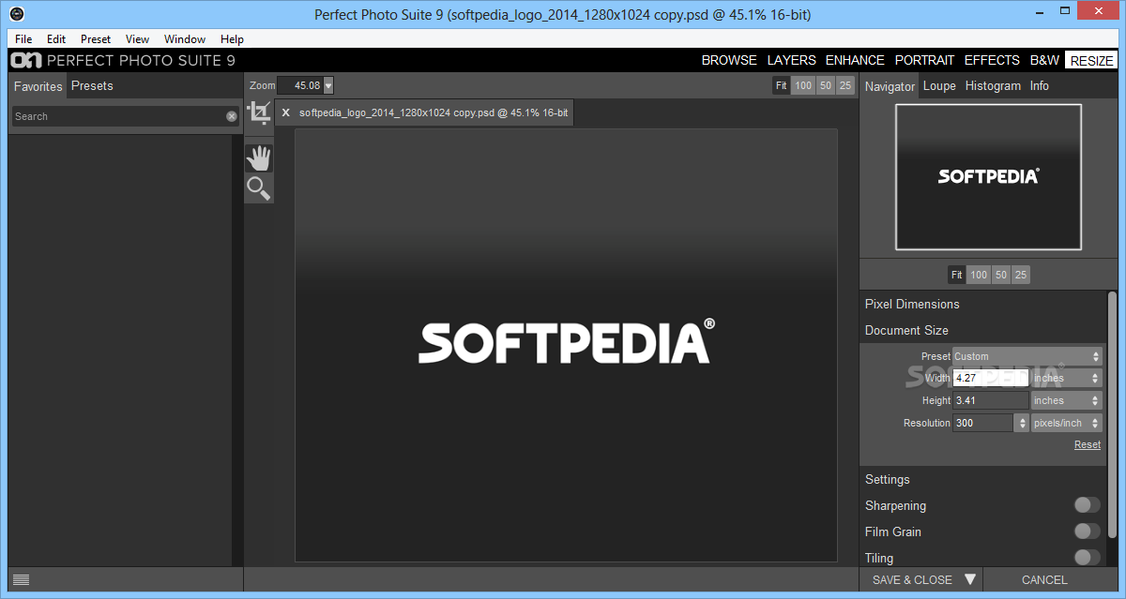The image size is (1126, 599).
Task: Switch to the EFFECTS module
Action: 992,60
